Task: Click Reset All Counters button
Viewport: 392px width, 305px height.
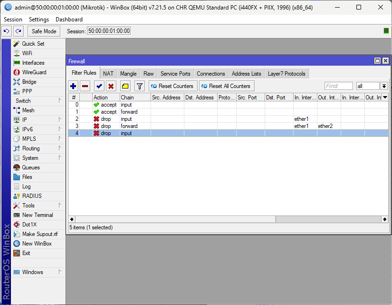Action: [227, 86]
